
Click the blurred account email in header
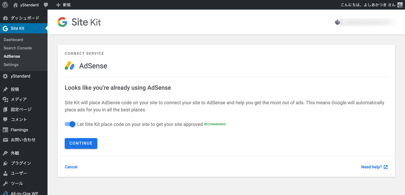[x=368, y=22]
